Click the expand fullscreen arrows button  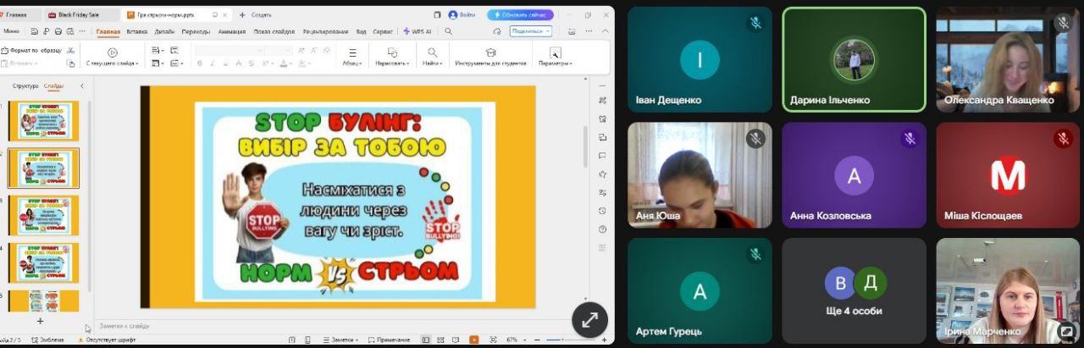(590, 319)
